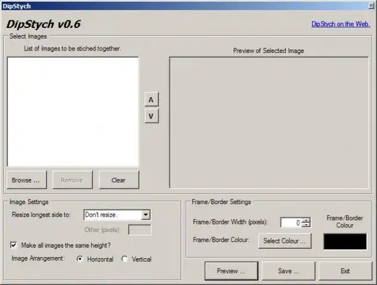Click Select Colour … button
Viewport: 377px width, 285px height.
coord(285,241)
